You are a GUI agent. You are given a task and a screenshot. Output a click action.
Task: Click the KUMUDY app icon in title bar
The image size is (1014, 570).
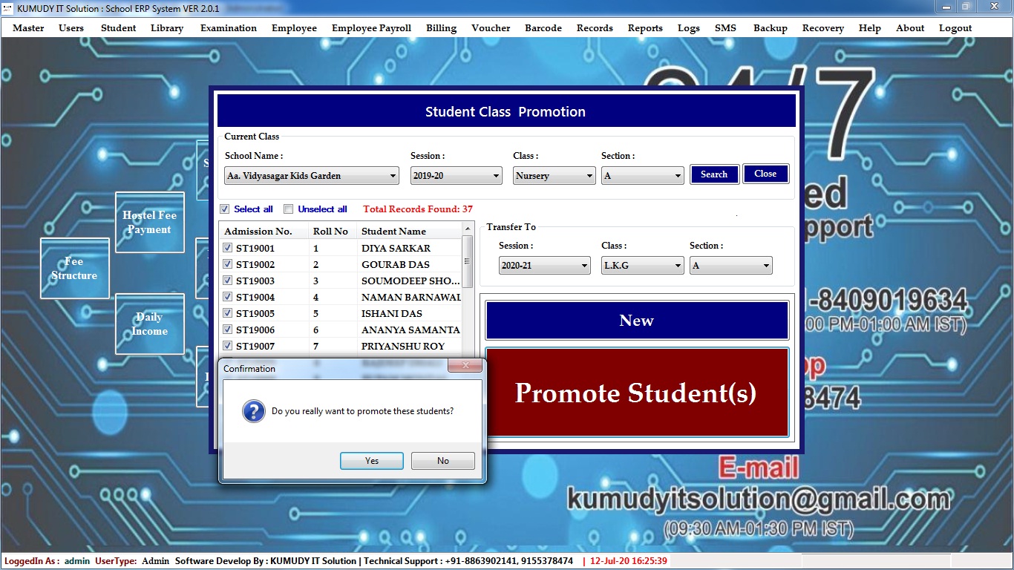click(x=8, y=8)
